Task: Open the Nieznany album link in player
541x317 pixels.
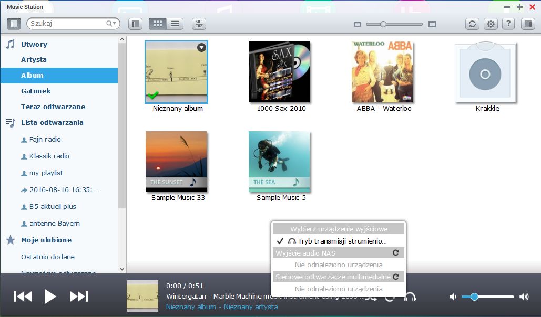Action: pos(191,307)
